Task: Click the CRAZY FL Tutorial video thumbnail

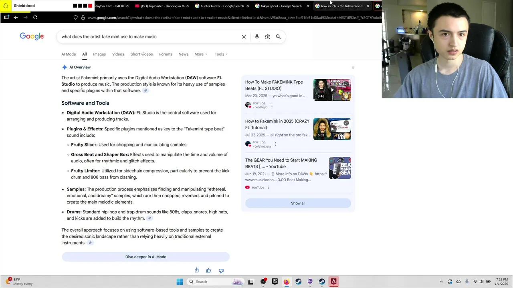Action: coord(332,129)
